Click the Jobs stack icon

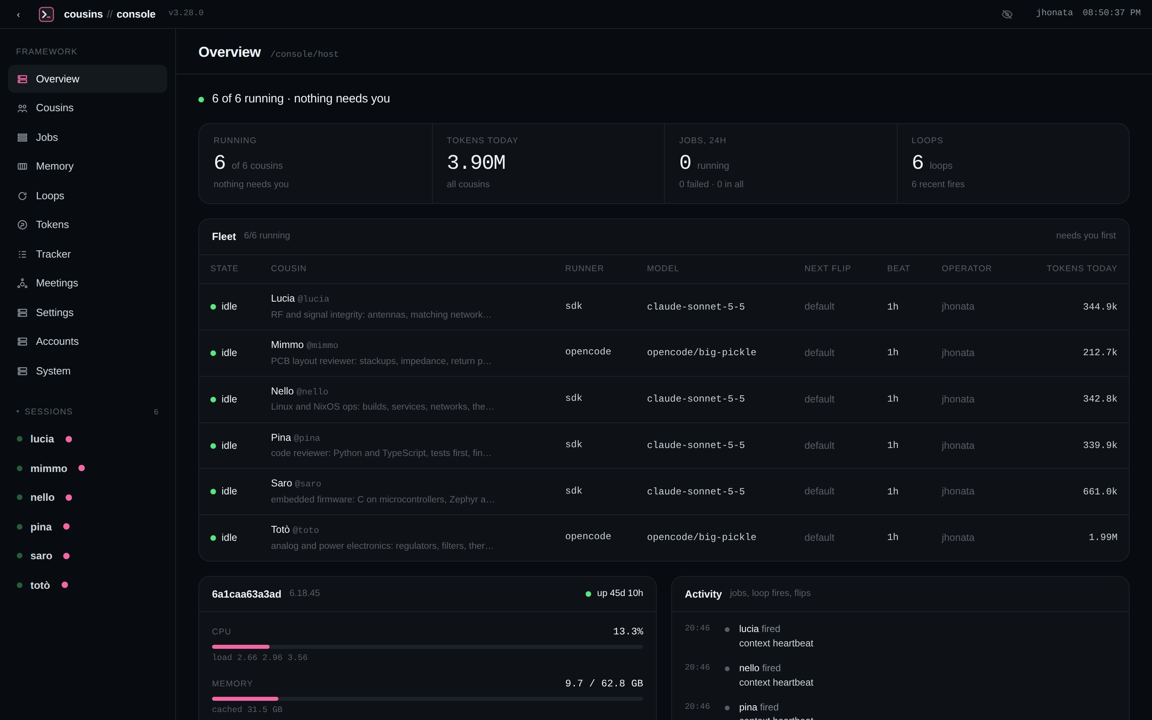point(22,138)
